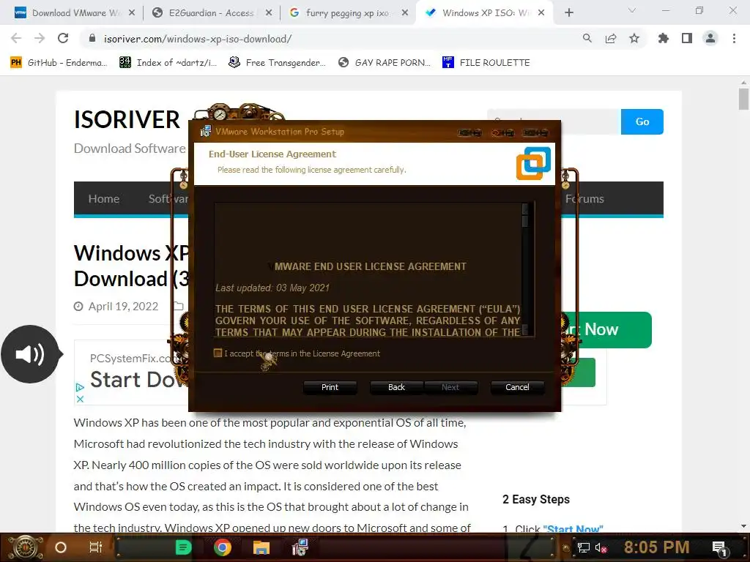Open the GitHub - Enderma... bookmark

coord(59,63)
